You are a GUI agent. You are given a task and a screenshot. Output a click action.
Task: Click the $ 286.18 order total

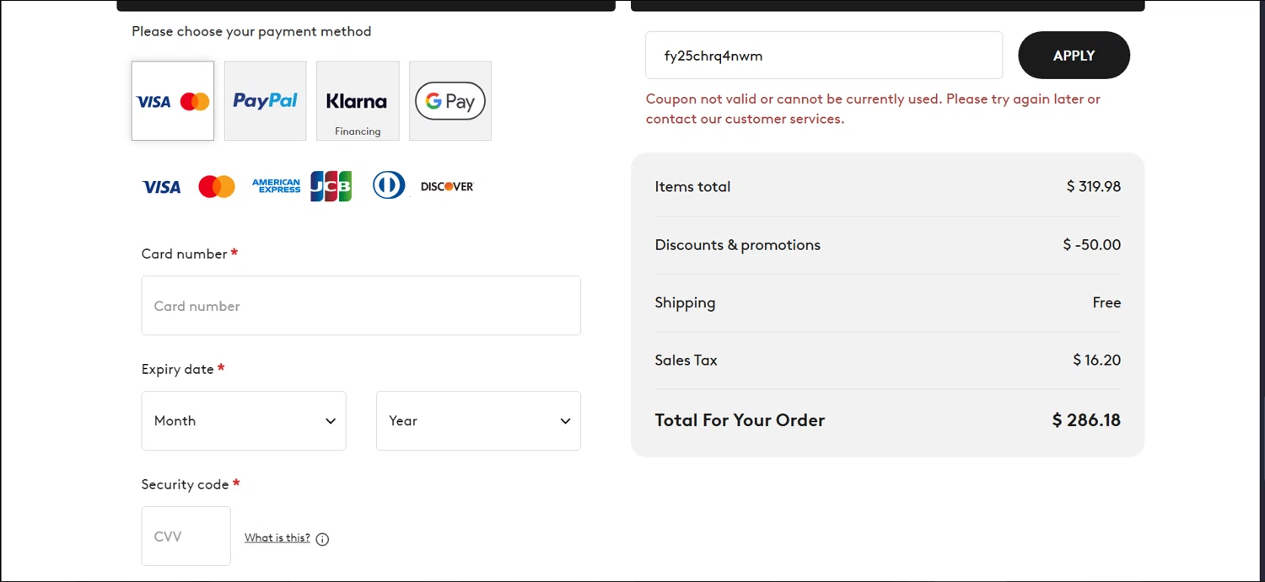pos(1086,420)
